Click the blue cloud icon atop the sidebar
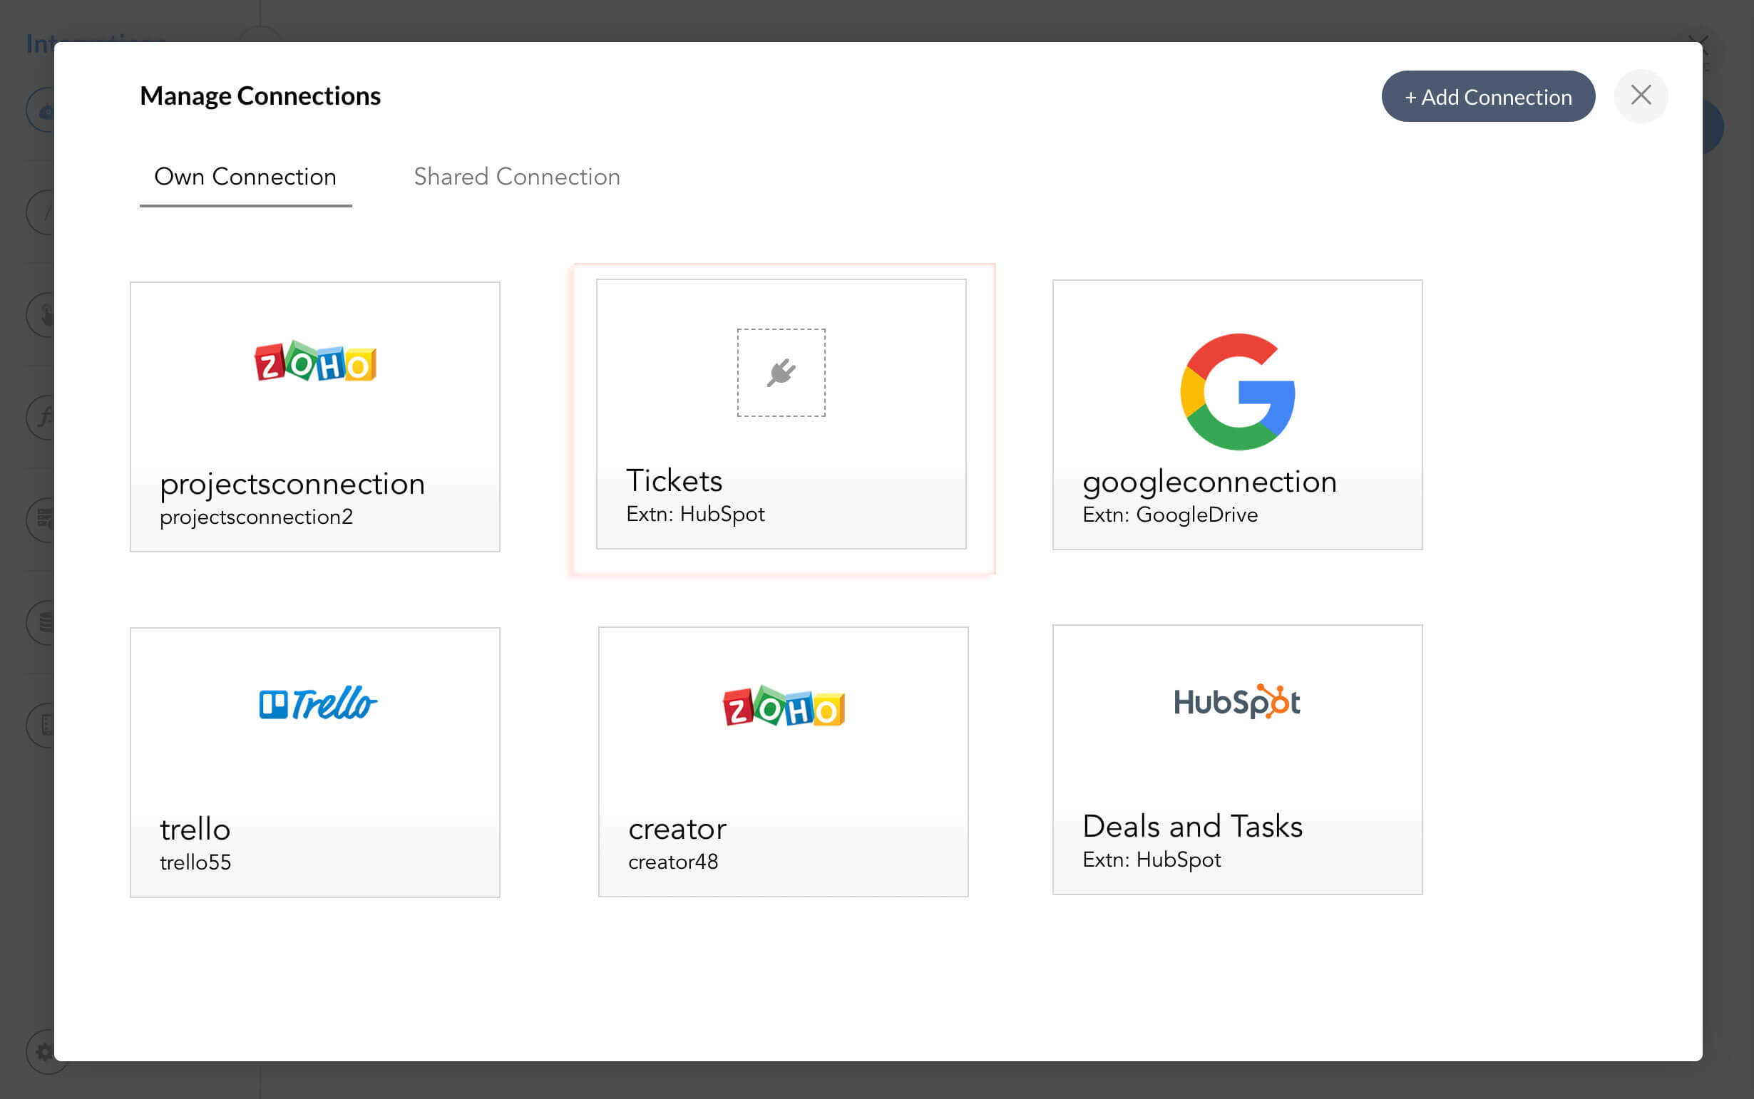Viewport: 1754px width, 1099px height. point(43,109)
